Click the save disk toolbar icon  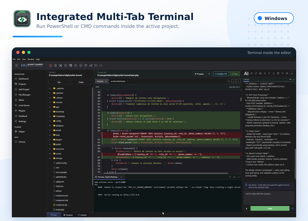[71, 66]
